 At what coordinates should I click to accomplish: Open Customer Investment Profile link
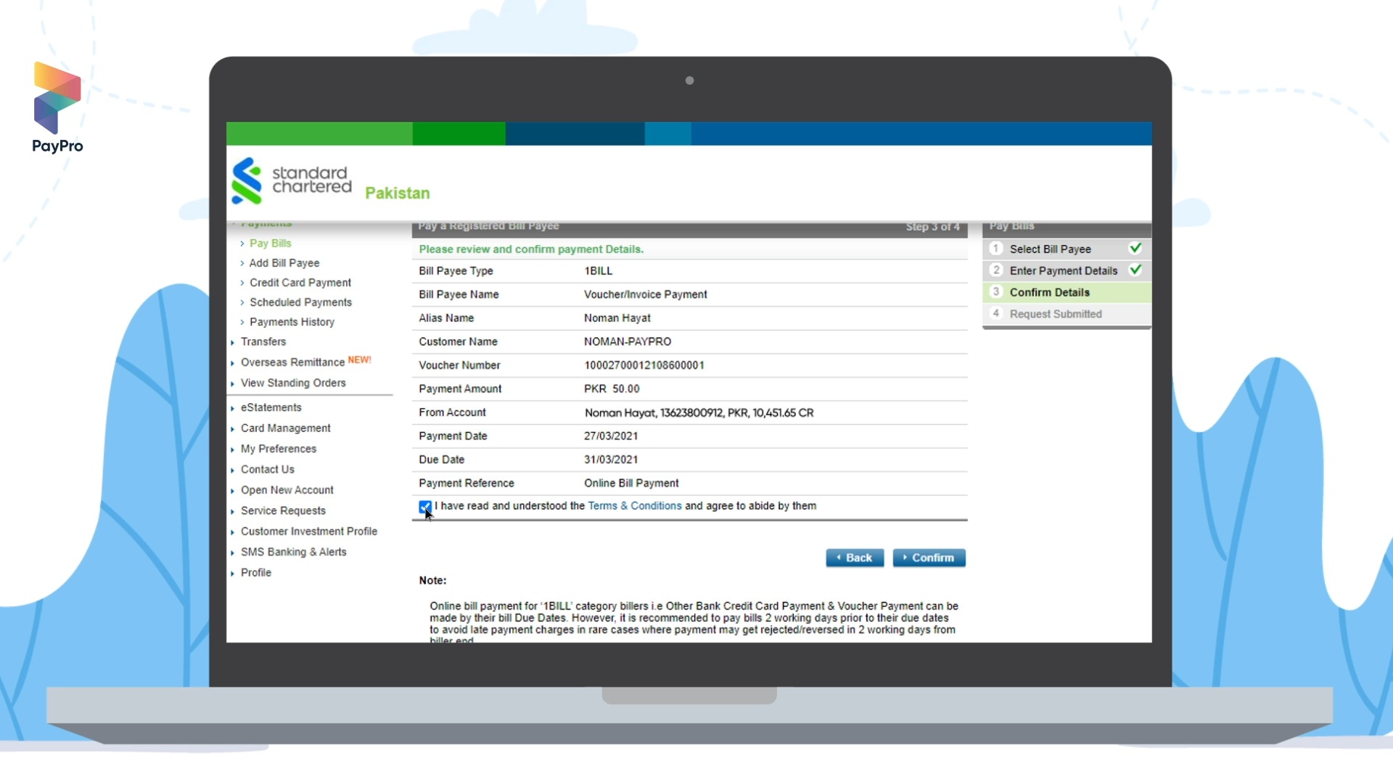coord(309,531)
